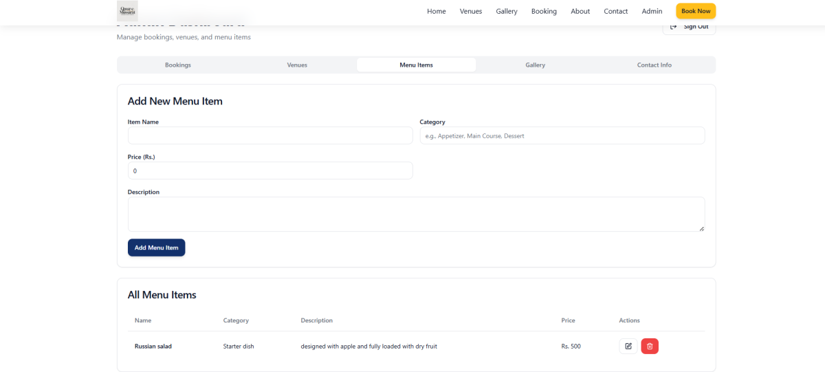Click the Item Name input field
This screenshot has width=825, height=372.
(270, 135)
